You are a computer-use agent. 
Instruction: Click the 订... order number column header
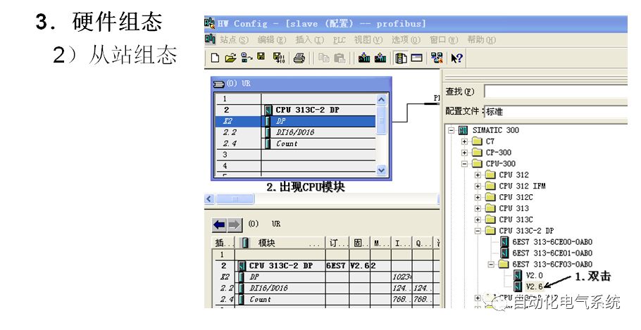tap(337, 243)
